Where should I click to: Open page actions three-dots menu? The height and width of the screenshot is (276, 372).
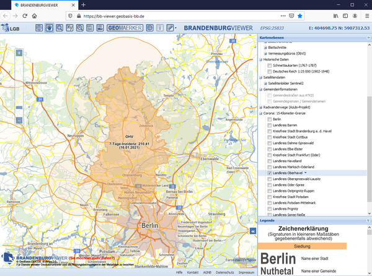pyautogui.click(x=283, y=16)
